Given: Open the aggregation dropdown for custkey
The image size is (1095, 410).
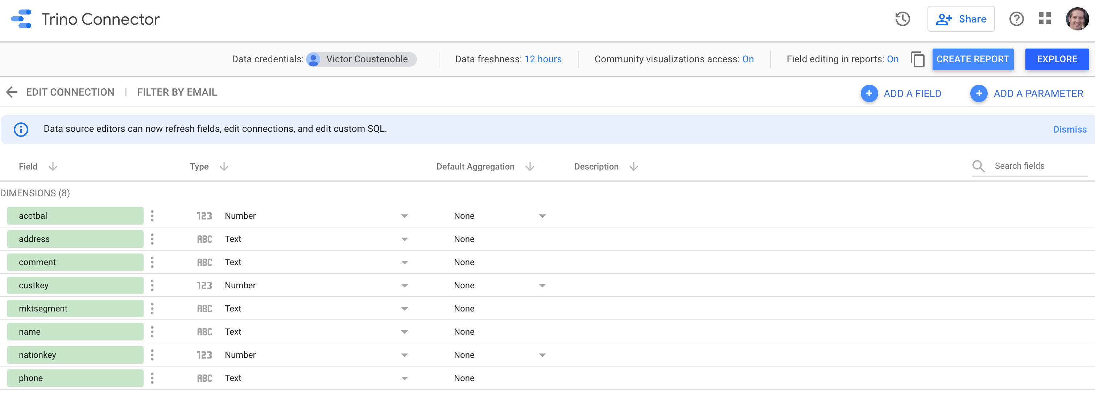Looking at the screenshot, I should (542, 286).
